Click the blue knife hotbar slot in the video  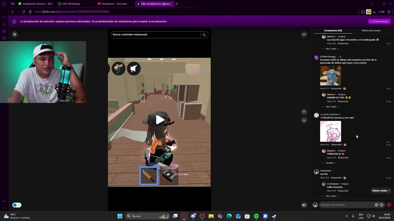(149, 176)
